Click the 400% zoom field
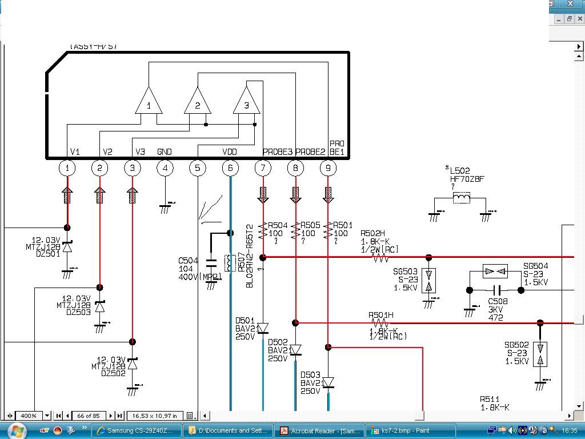This screenshot has width=585, height=439. 29,416
